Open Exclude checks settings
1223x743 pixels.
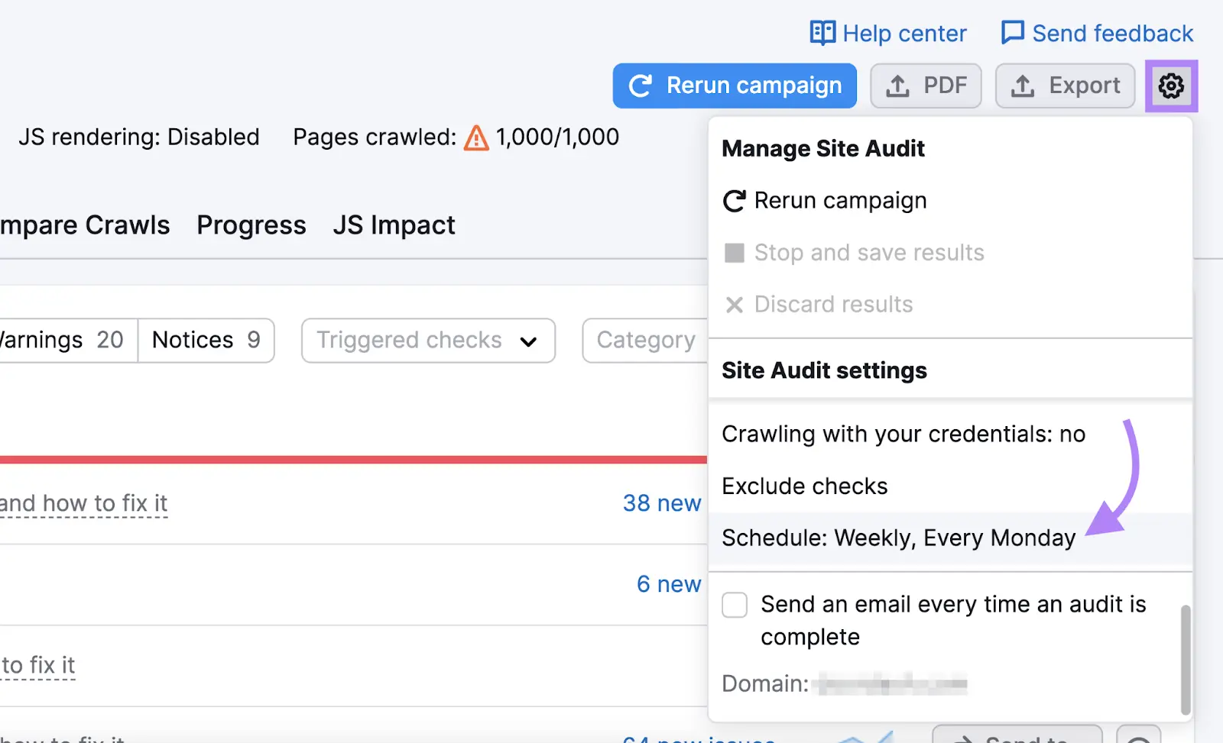coord(805,486)
